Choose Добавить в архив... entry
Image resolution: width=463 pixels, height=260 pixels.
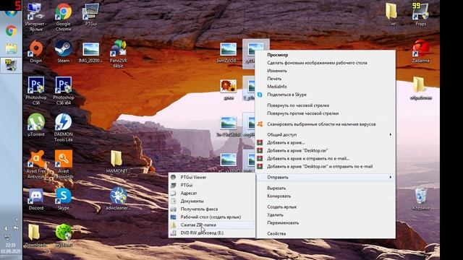pyautogui.click(x=326, y=142)
